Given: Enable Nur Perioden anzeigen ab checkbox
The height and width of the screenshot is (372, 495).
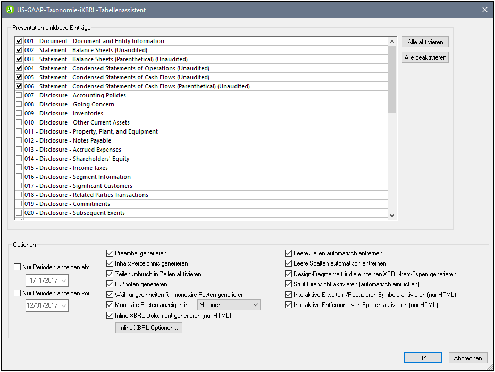Looking at the screenshot, I should 18,267.
